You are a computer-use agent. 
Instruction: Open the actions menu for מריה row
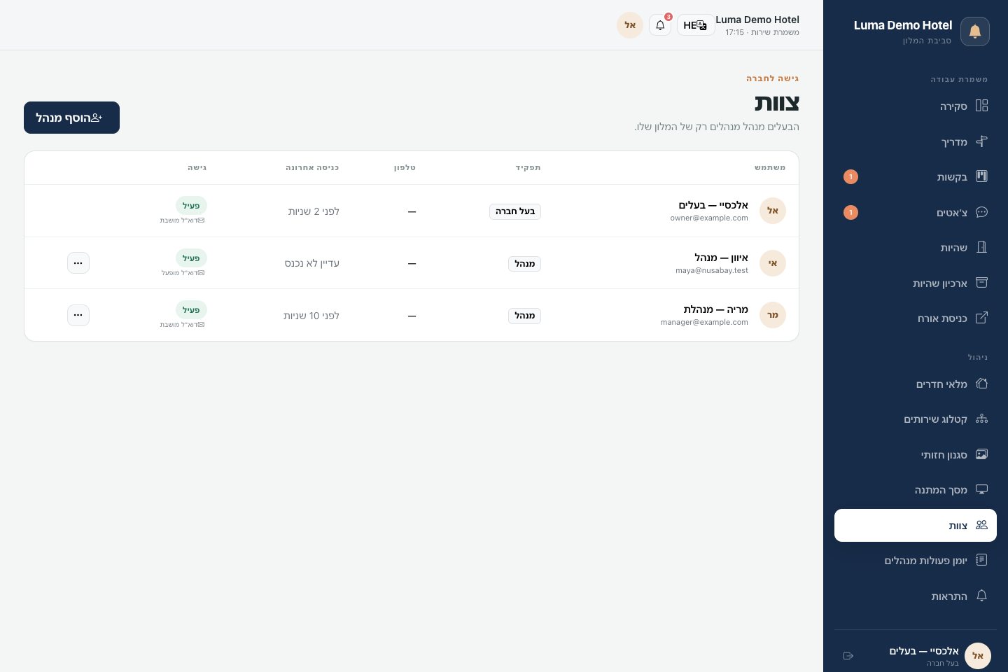point(78,315)
